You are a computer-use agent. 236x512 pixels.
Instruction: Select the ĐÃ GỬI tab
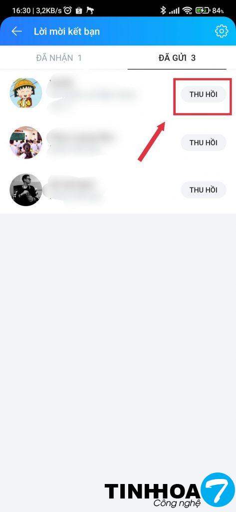tap(177, 58)
